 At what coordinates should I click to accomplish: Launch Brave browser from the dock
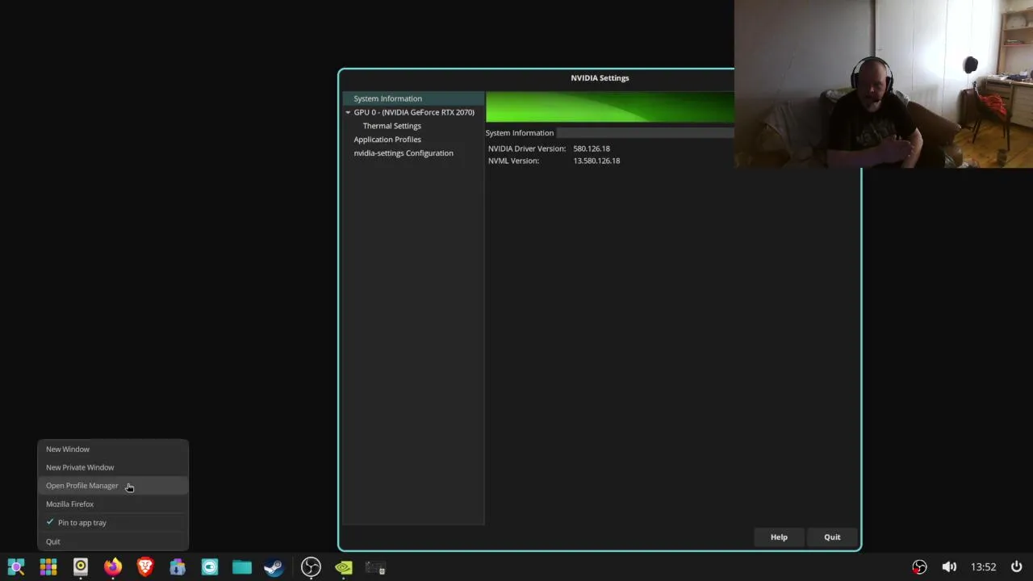[x=145, y=567]
